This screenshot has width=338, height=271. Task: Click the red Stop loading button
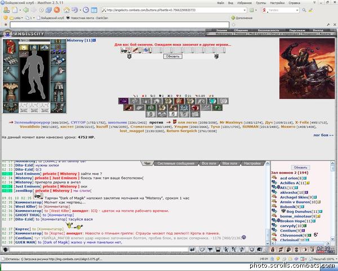tap(57, 10)
